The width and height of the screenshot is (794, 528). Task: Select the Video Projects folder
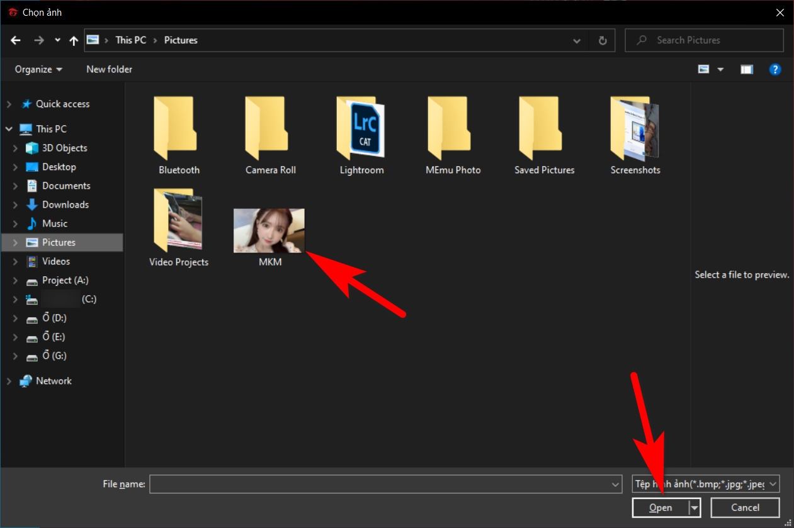[179, 227]
